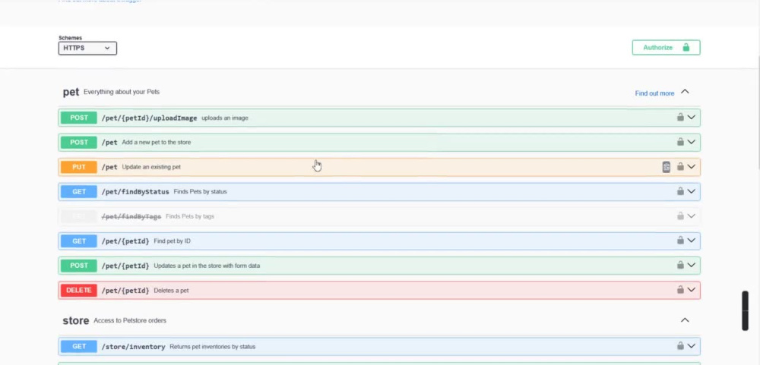This screenshot has width=760, height=365.
Task: Click lock icon on Add a new pet row
Action: pyautogui.click(x=680, y=142)
